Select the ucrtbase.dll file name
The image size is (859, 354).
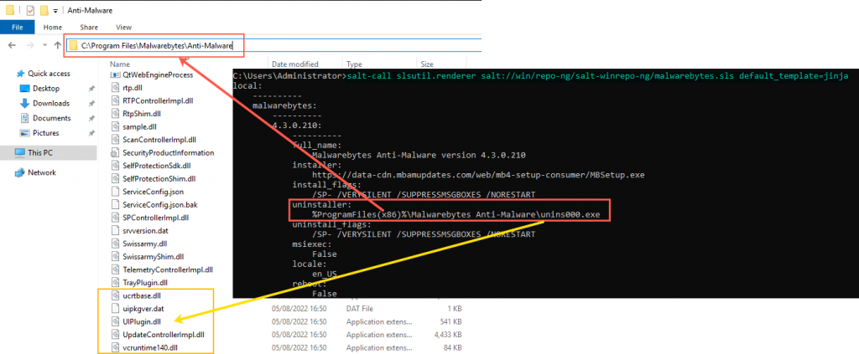pyautogui.click(x=142, y=295)
